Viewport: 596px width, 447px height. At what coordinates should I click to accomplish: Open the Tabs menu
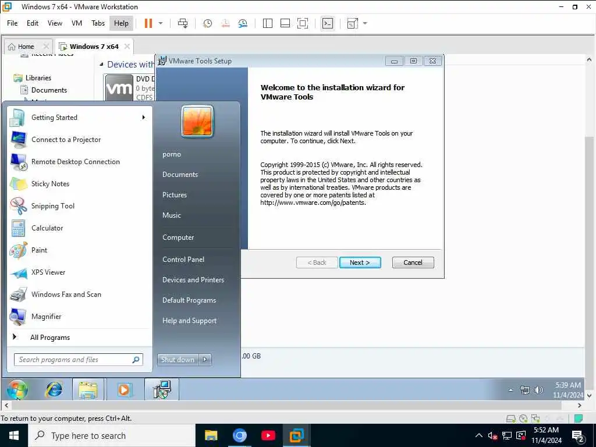point(98,23)
